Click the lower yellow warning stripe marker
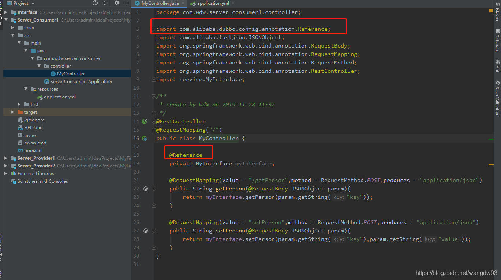 tap(491, 165)
